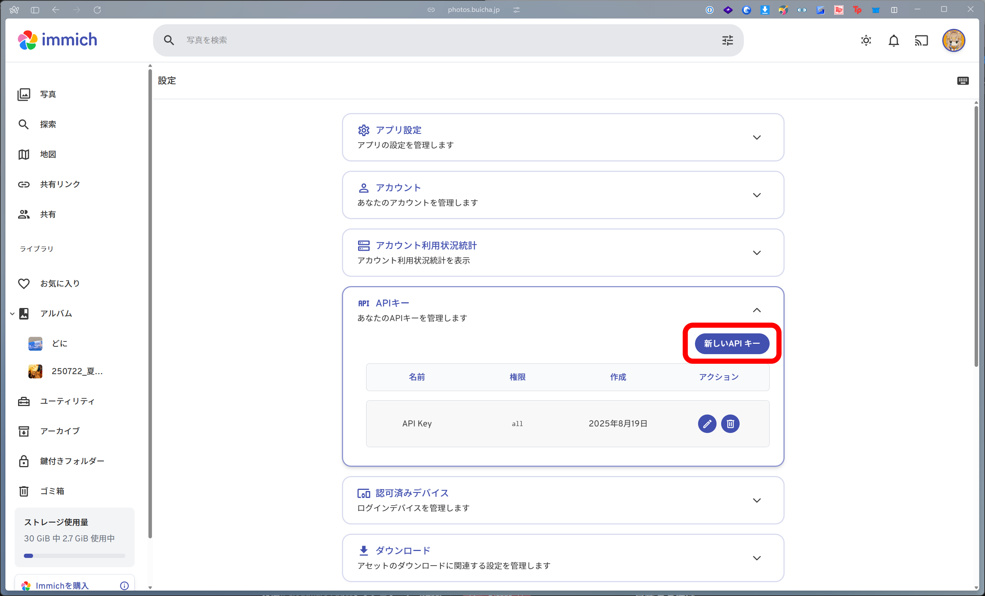Screen dimensions: 985x596
Task: Show keyboard shortcuts icon
Action: [963, 81]
